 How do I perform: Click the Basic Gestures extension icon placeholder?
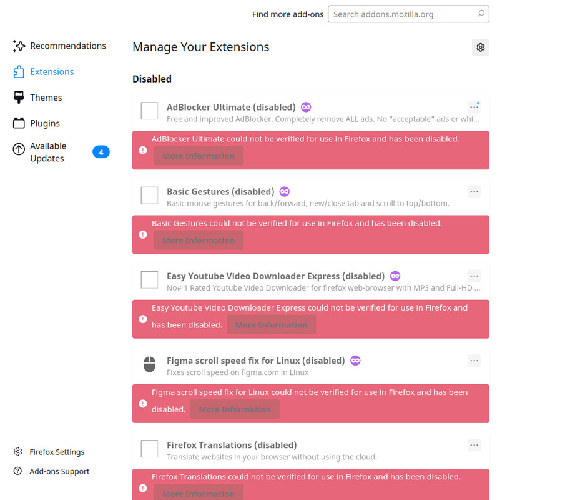point(149,196)
